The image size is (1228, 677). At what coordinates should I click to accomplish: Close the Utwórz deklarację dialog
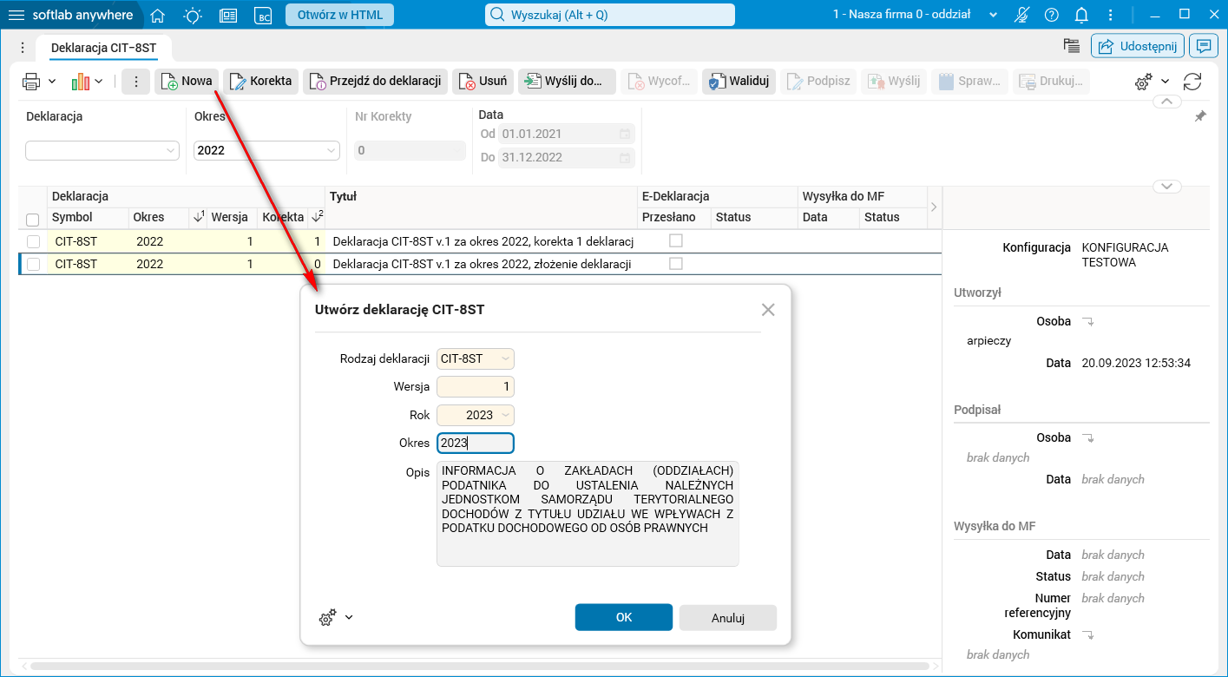[x=768, y=309]
